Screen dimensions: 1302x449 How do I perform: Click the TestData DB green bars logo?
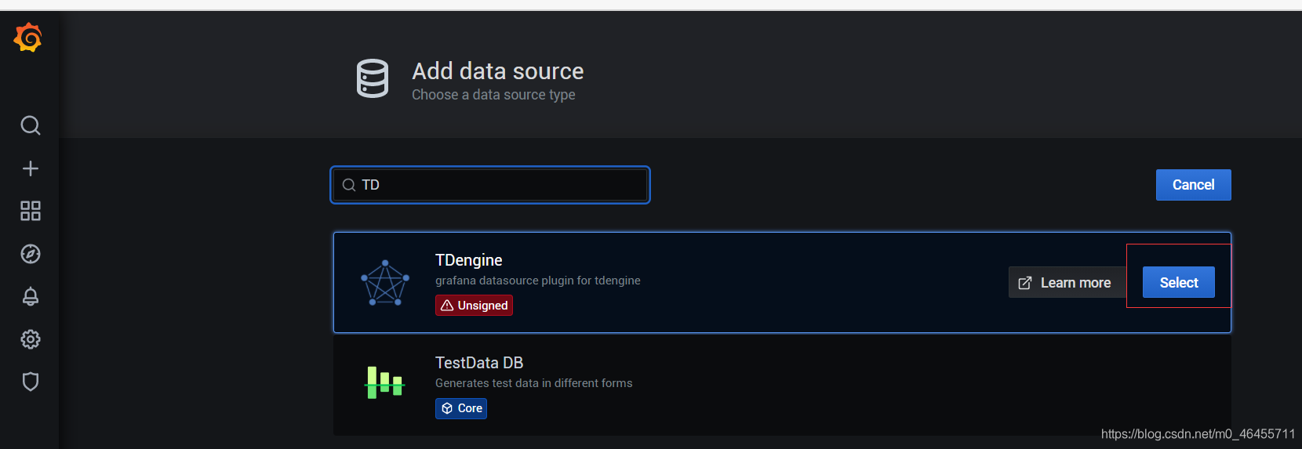pyautogui.click(x=385, y=383)
